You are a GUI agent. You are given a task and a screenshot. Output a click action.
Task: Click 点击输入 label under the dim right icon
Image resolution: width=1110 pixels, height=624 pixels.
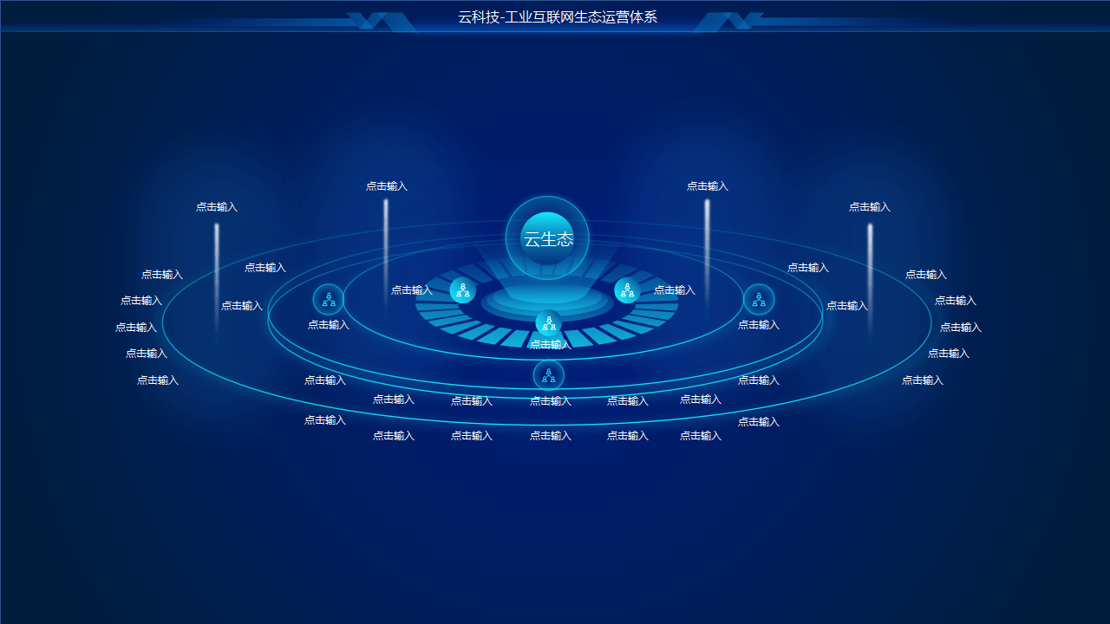coord(759,325)
